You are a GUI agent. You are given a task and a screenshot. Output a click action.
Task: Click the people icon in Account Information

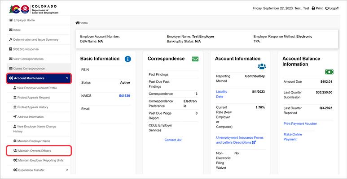(x=262, y=66)
